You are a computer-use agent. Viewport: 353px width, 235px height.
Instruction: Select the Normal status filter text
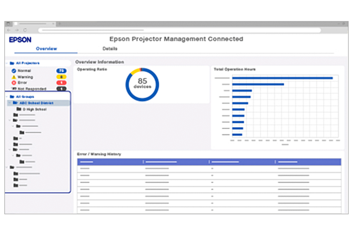pos(24,71)
